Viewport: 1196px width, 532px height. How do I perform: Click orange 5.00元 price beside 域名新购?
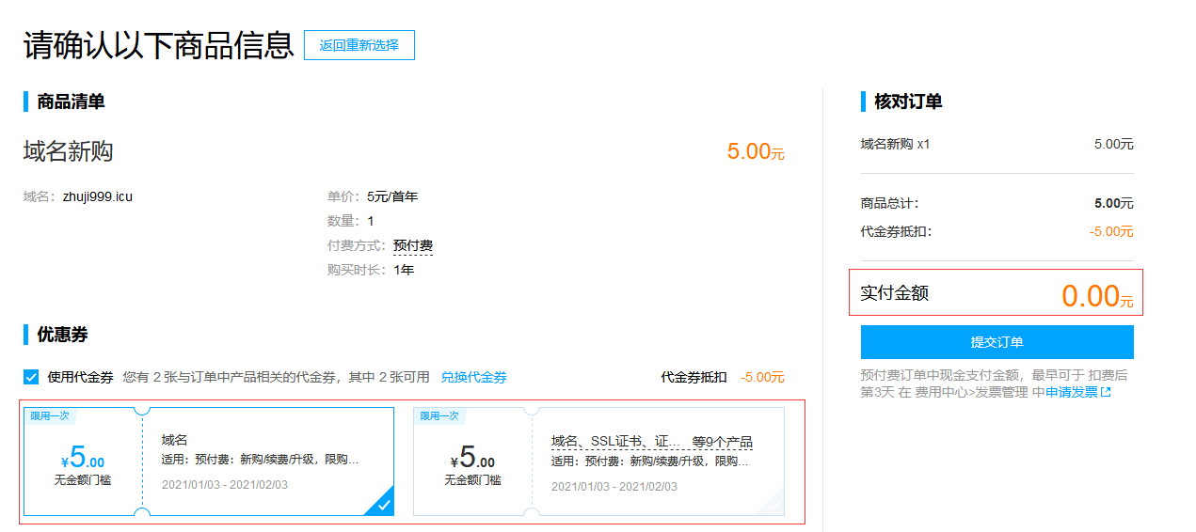coord(756,151)
